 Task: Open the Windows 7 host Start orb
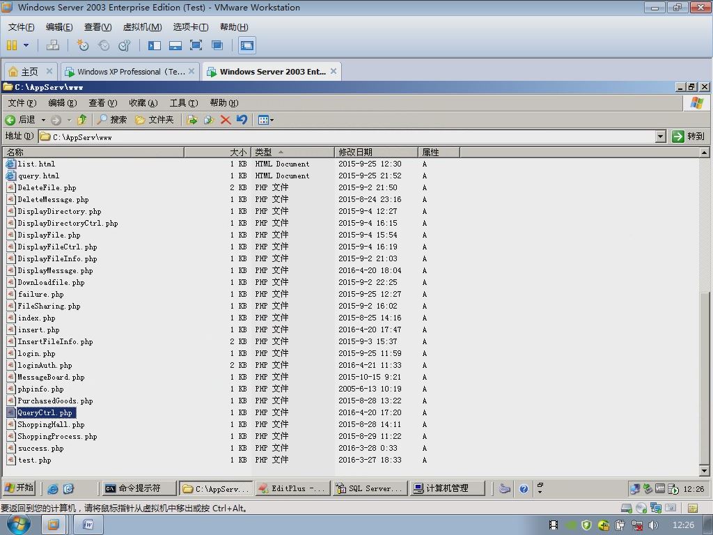coord(19,525)
